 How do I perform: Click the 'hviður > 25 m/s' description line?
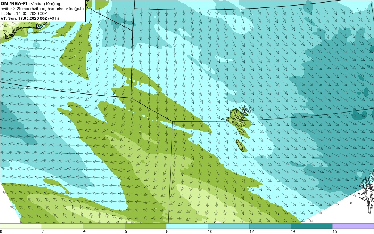click(x=42, y=9)
